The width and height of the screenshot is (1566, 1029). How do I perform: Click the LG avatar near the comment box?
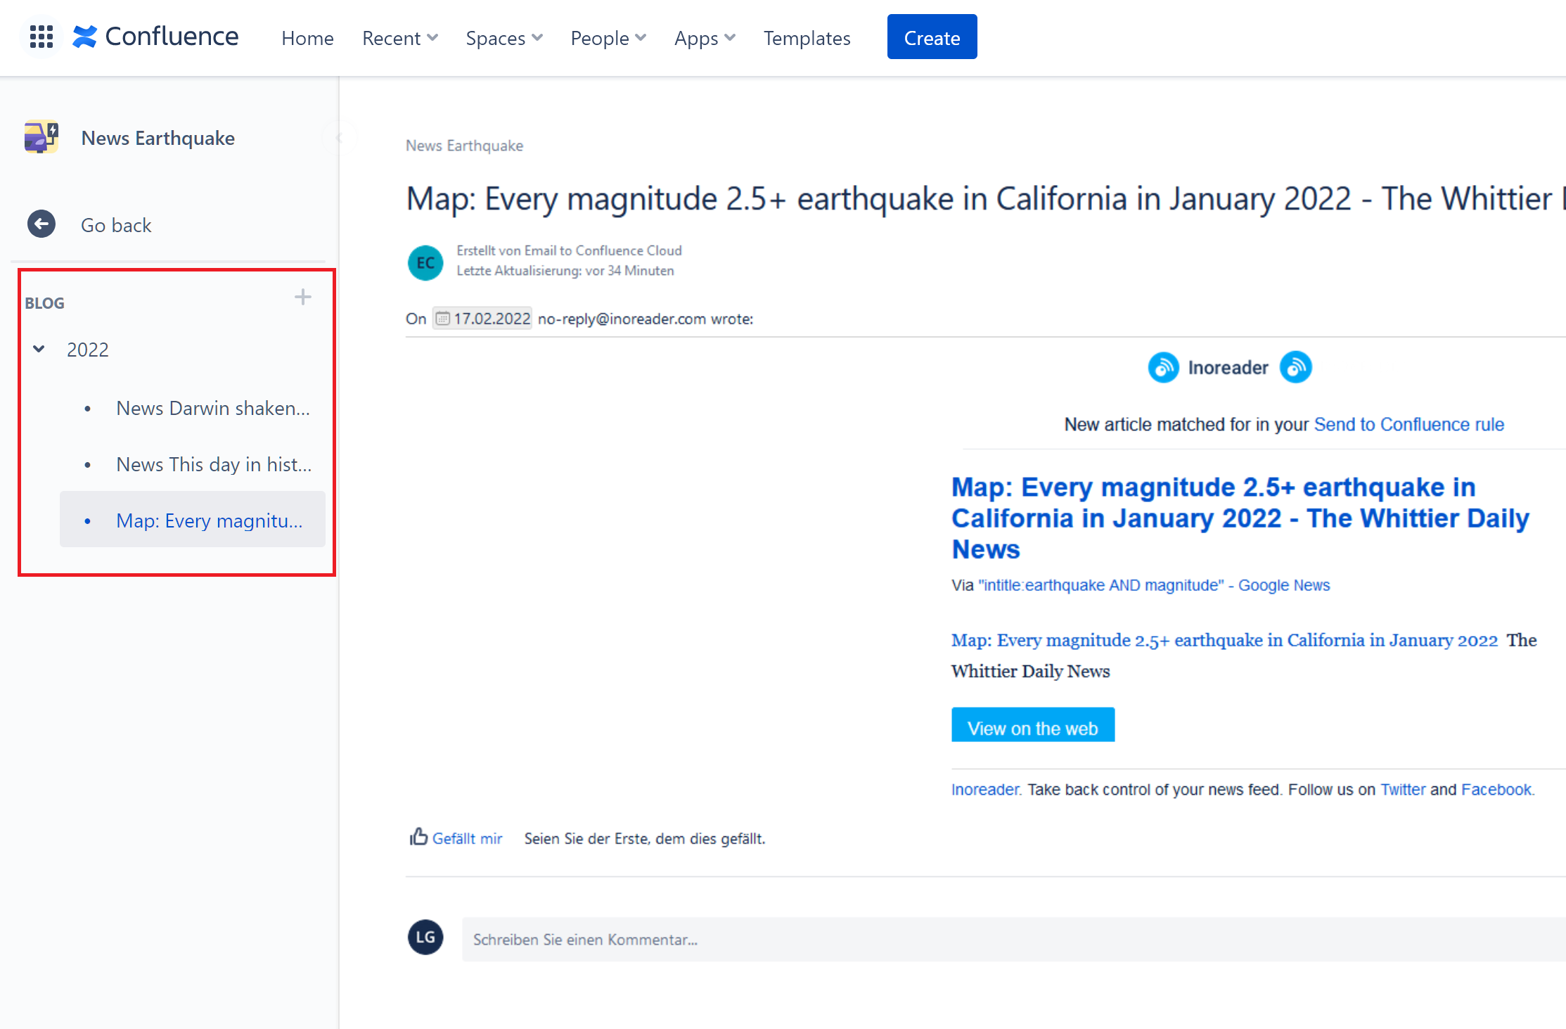click(x=425, y=937)
